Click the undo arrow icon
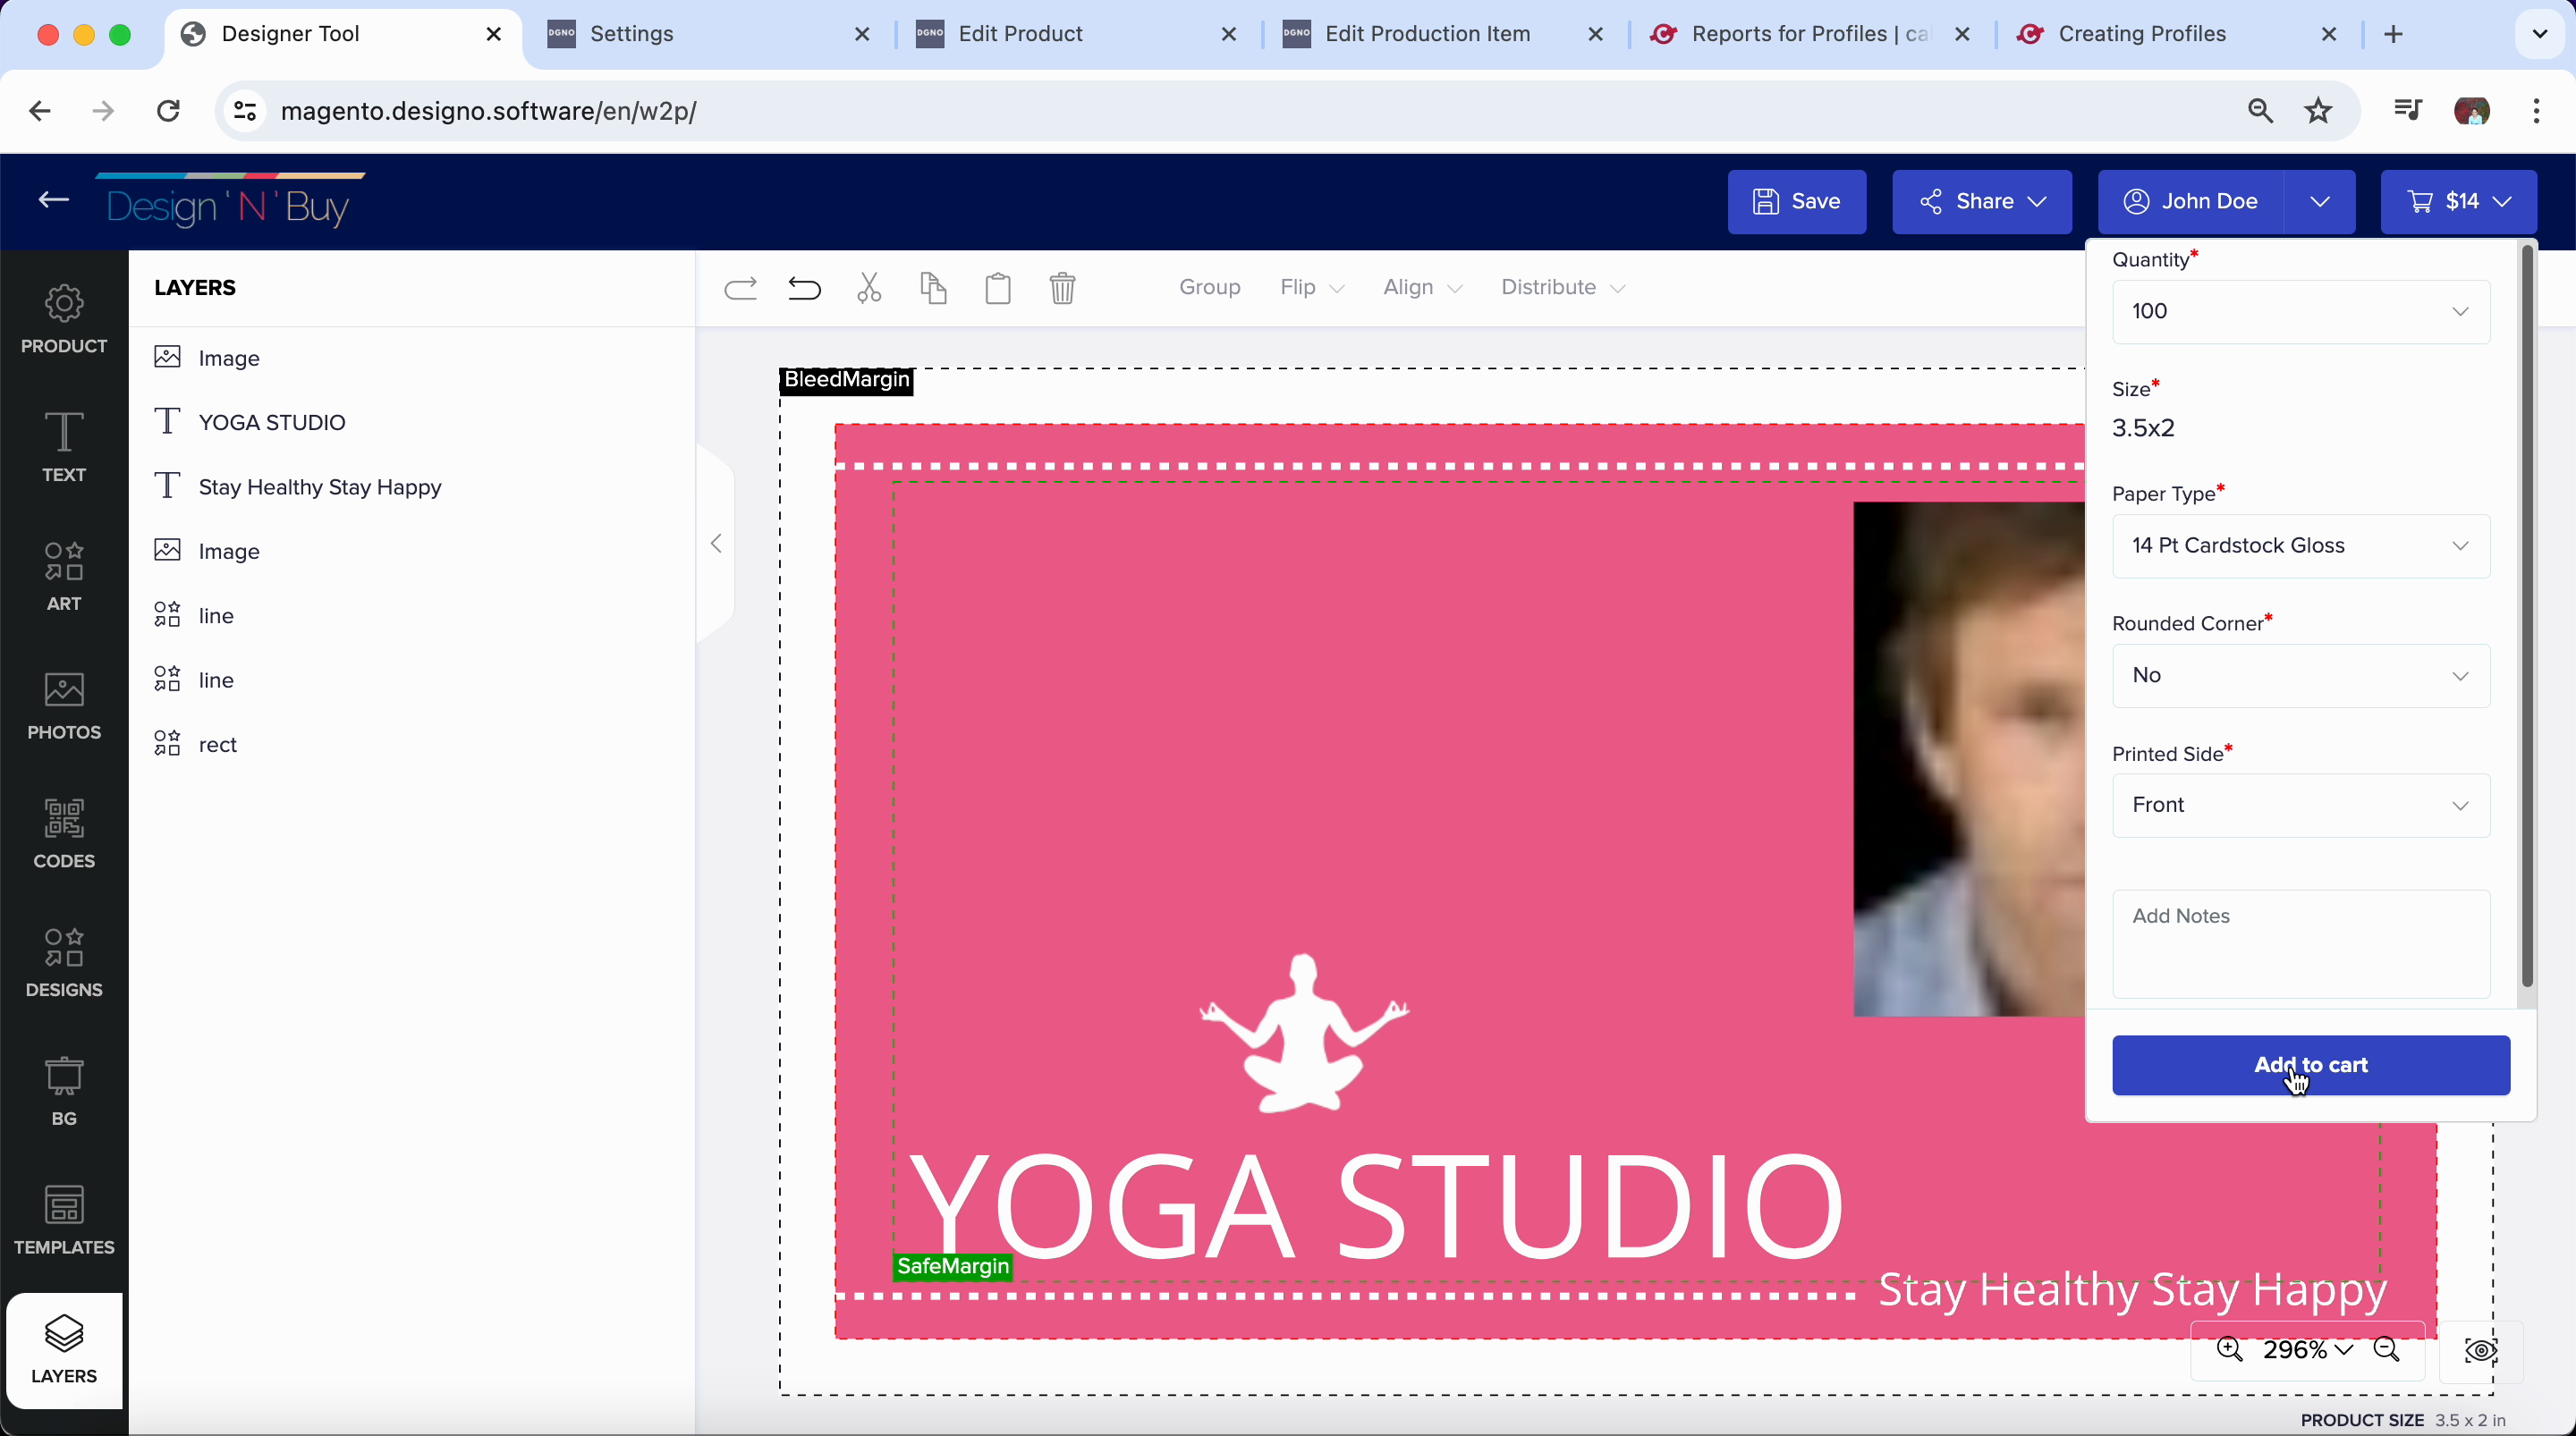 [804, 289]
